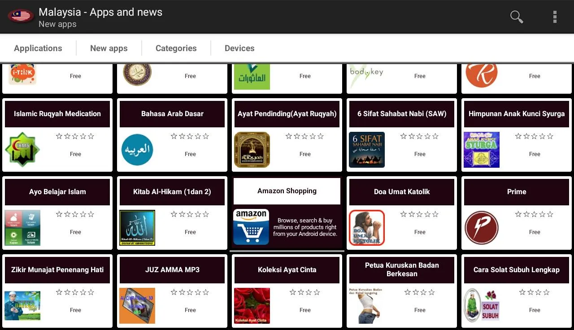Tap 'Malaysia - Apps and news' header title
The height and width of the screenshot is (330, 574).
[x=100, y=12]
